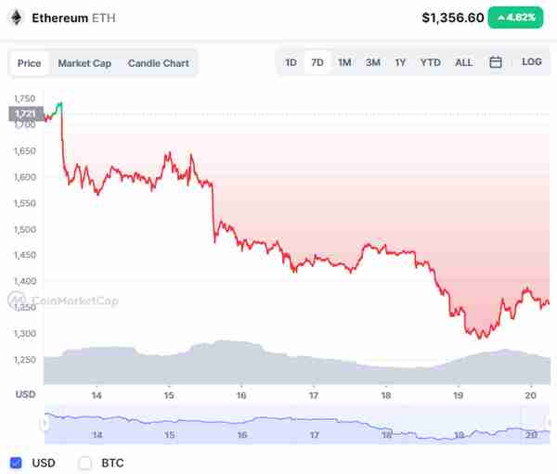Switch to the Price tab
The height and width of the screenshot is (474, 557).
(x=29, y=64)
